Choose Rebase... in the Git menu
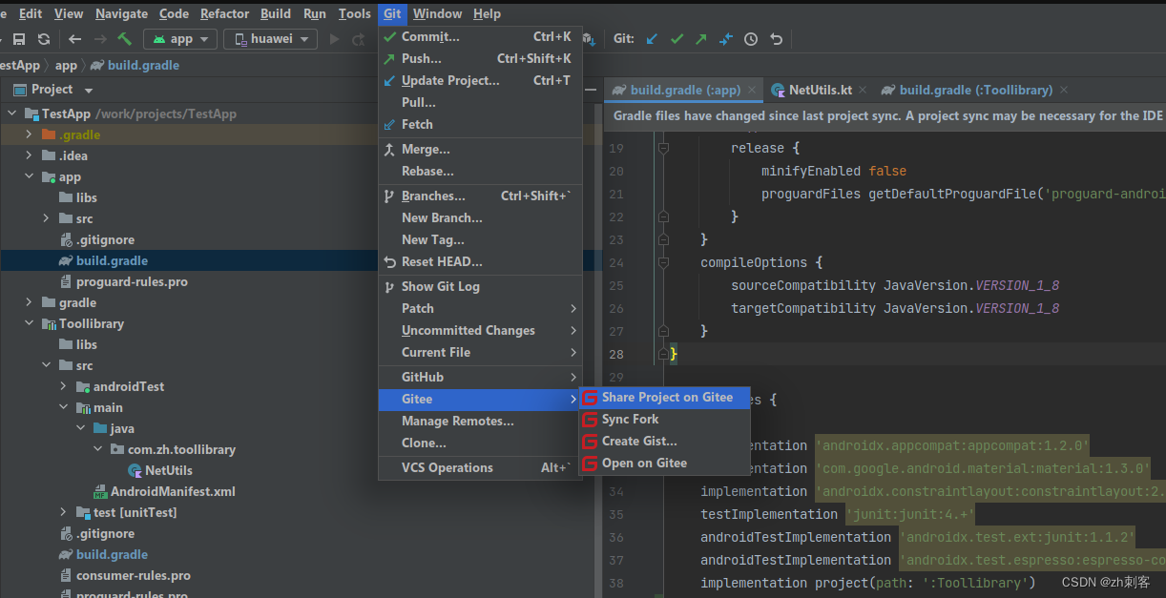Viewport: 1166px width, 598px height. (480, 171)
